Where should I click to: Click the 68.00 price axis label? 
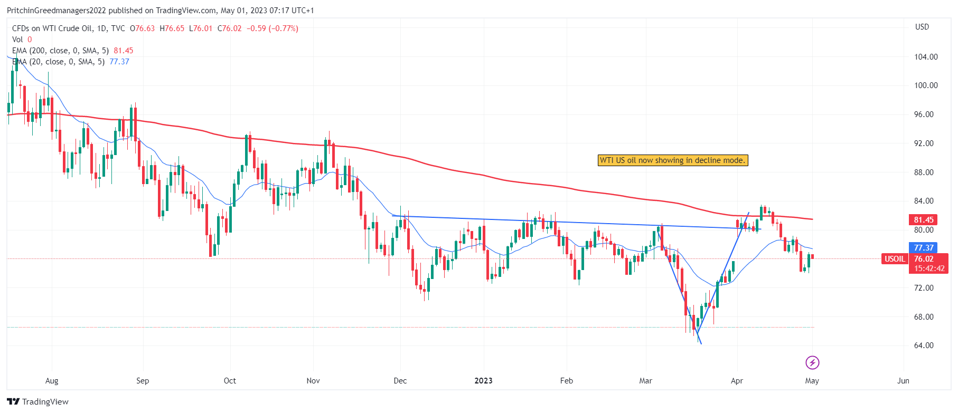pyautogui.click(x=924, y=317)
